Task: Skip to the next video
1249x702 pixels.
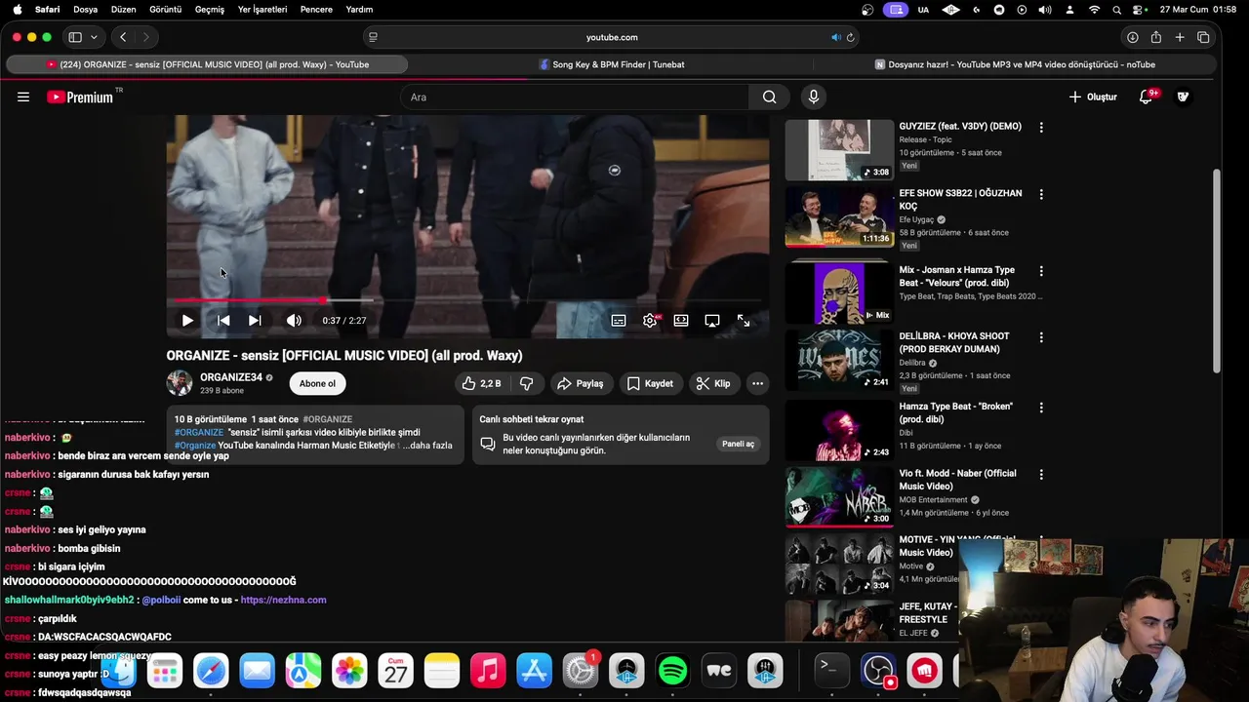Action: (x=255, y=320)
